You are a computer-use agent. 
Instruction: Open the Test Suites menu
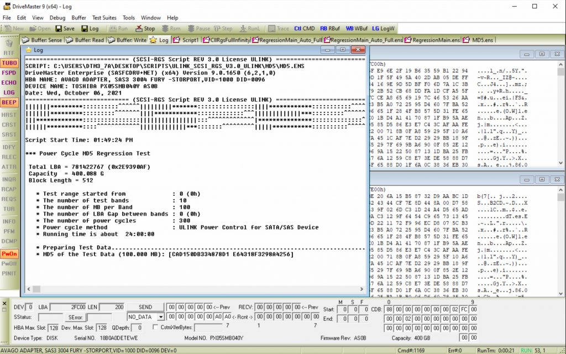coord(104,17)
